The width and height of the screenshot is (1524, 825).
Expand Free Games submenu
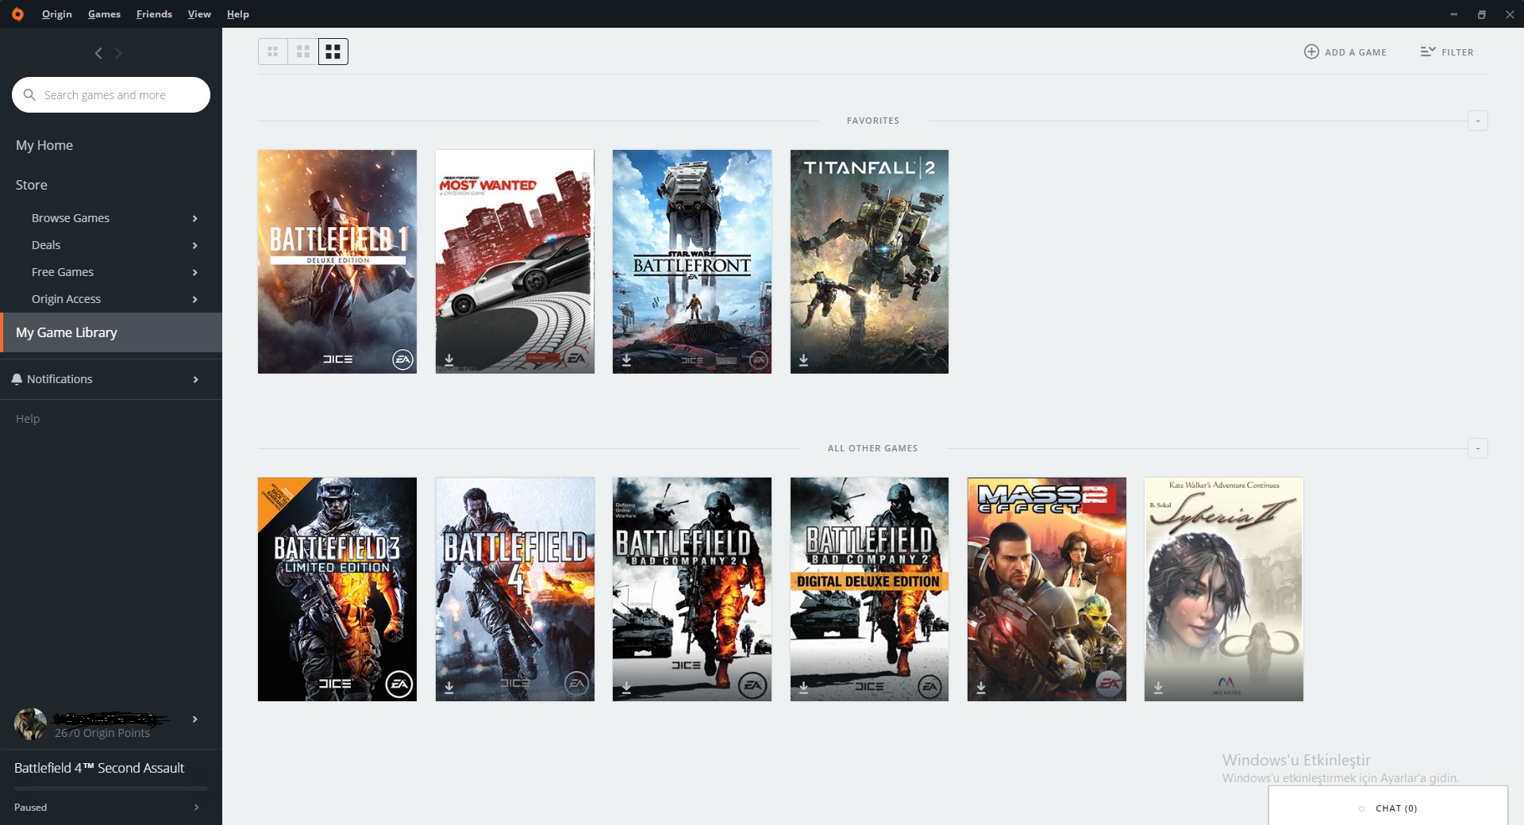194,272
